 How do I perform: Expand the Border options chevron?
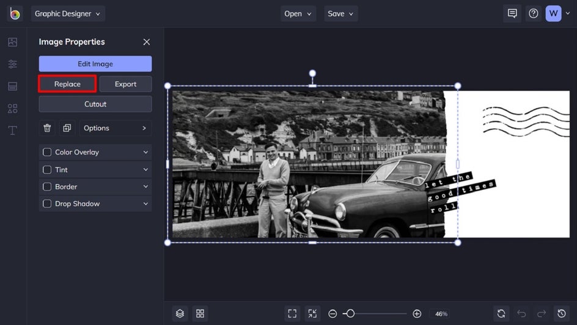145,187
